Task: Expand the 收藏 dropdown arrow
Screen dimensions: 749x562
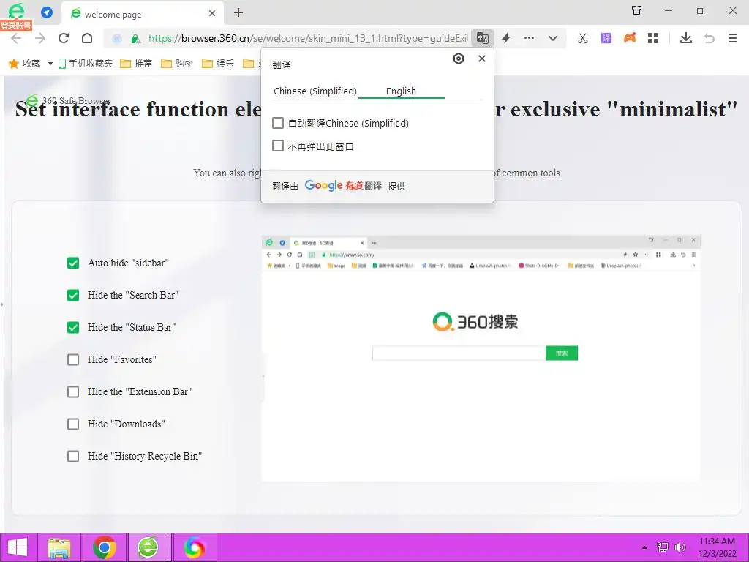Action: pos(50,64)
